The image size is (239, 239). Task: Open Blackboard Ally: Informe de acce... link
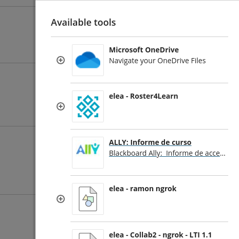pyautogui.click(x=167, y=153)
